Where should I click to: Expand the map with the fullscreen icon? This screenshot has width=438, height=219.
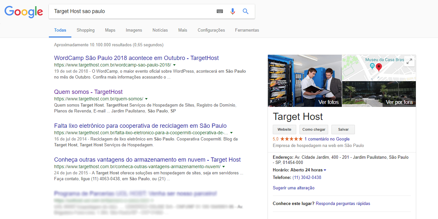pos(409,61)
